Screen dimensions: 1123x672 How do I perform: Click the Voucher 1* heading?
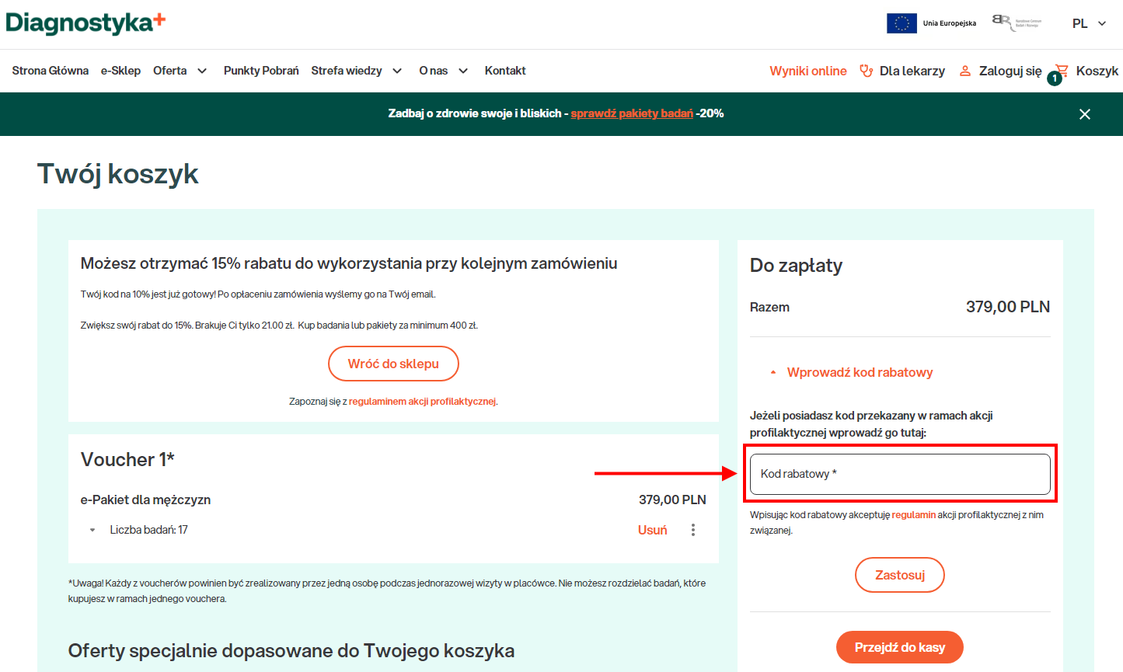tap(127, 459)
